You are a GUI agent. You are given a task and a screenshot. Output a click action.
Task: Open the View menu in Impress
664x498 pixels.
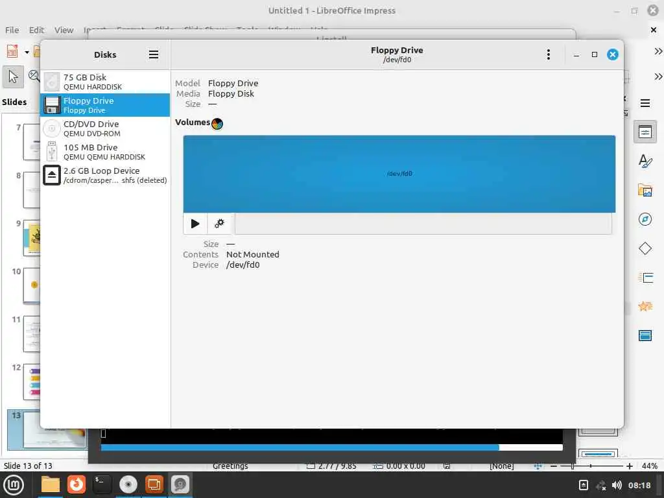[64, 30]
